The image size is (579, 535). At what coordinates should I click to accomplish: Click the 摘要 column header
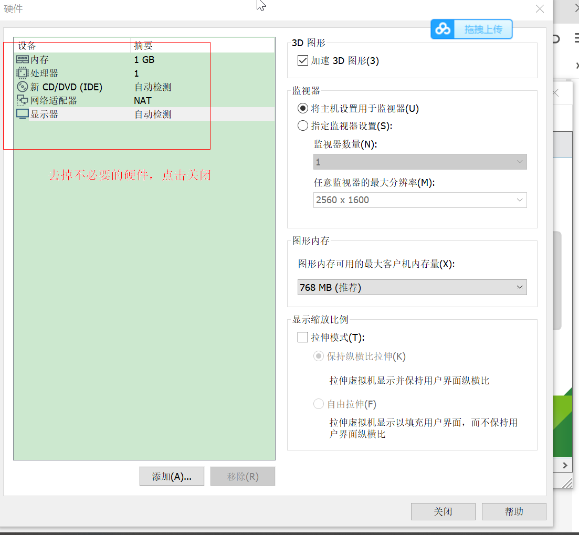203,45
